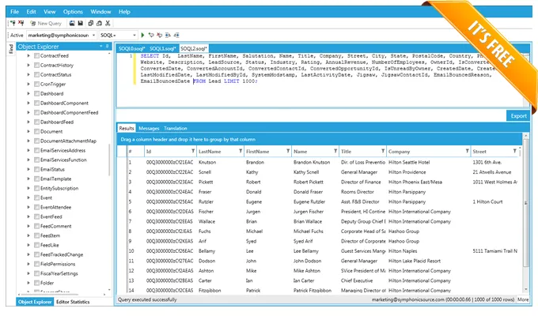Check the Document checkbox
Image resolution: width=538 pixels, height=316 pixels.
click(36, 131)
